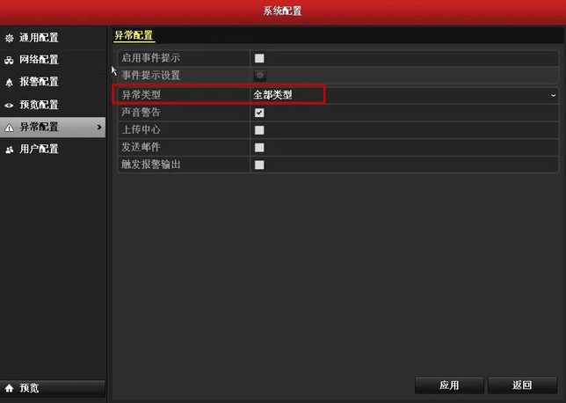
Task: Switch to the 异常配置 tab
Action: coord(134,35)
